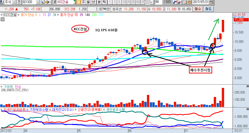The width and height of the screenshot is (249, 133).
Task: Click the moving average 89 label
Action: 81,15
